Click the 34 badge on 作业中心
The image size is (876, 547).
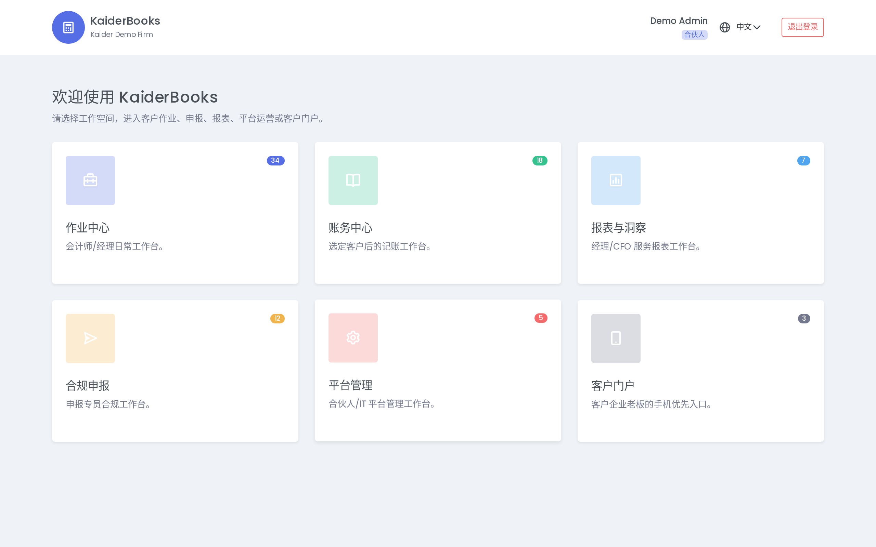click(275, 161)
